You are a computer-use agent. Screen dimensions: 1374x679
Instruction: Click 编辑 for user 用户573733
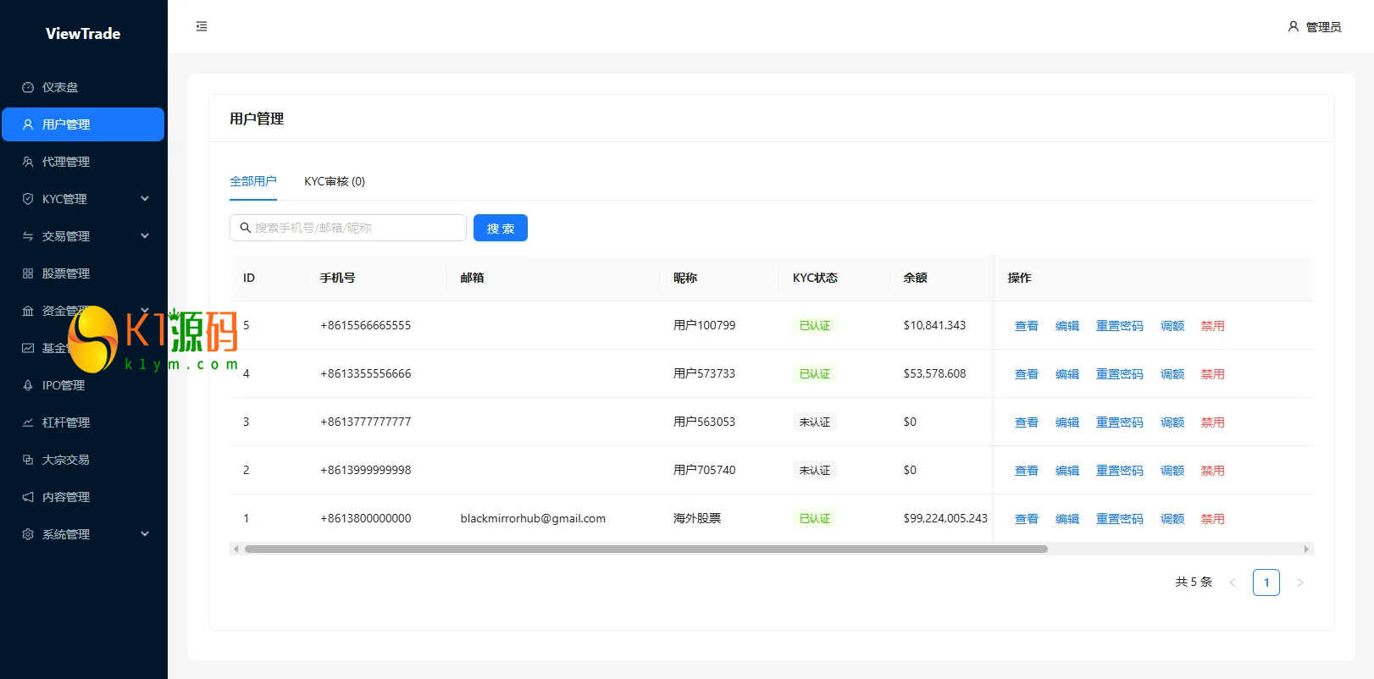[1067, 374]
